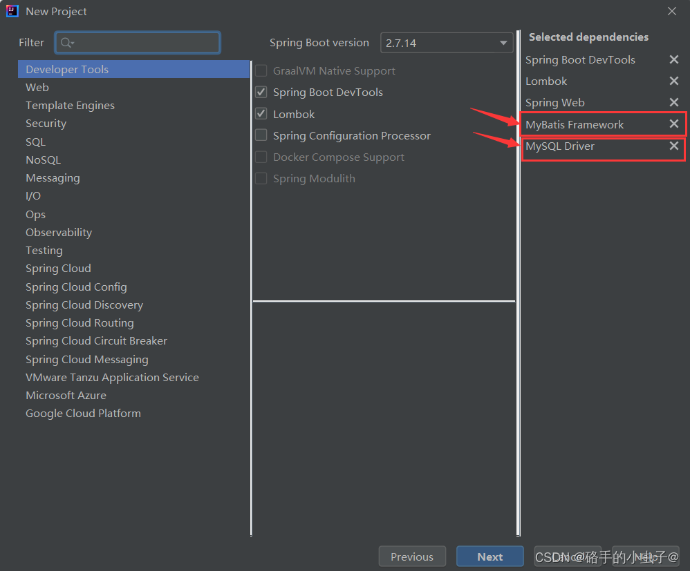690x571 pixels.
Task: Select the Microsoft Azure category
Action: click(66, 395)
